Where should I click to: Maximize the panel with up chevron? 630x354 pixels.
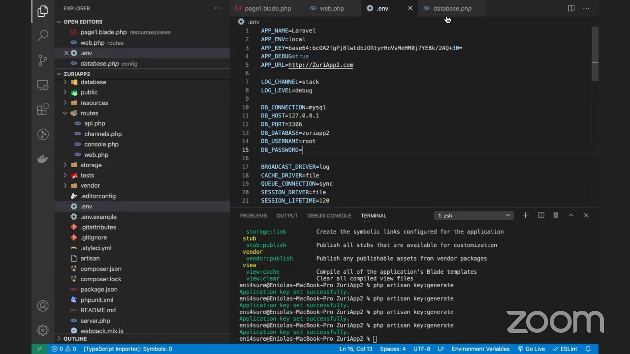tap(571, 215)
